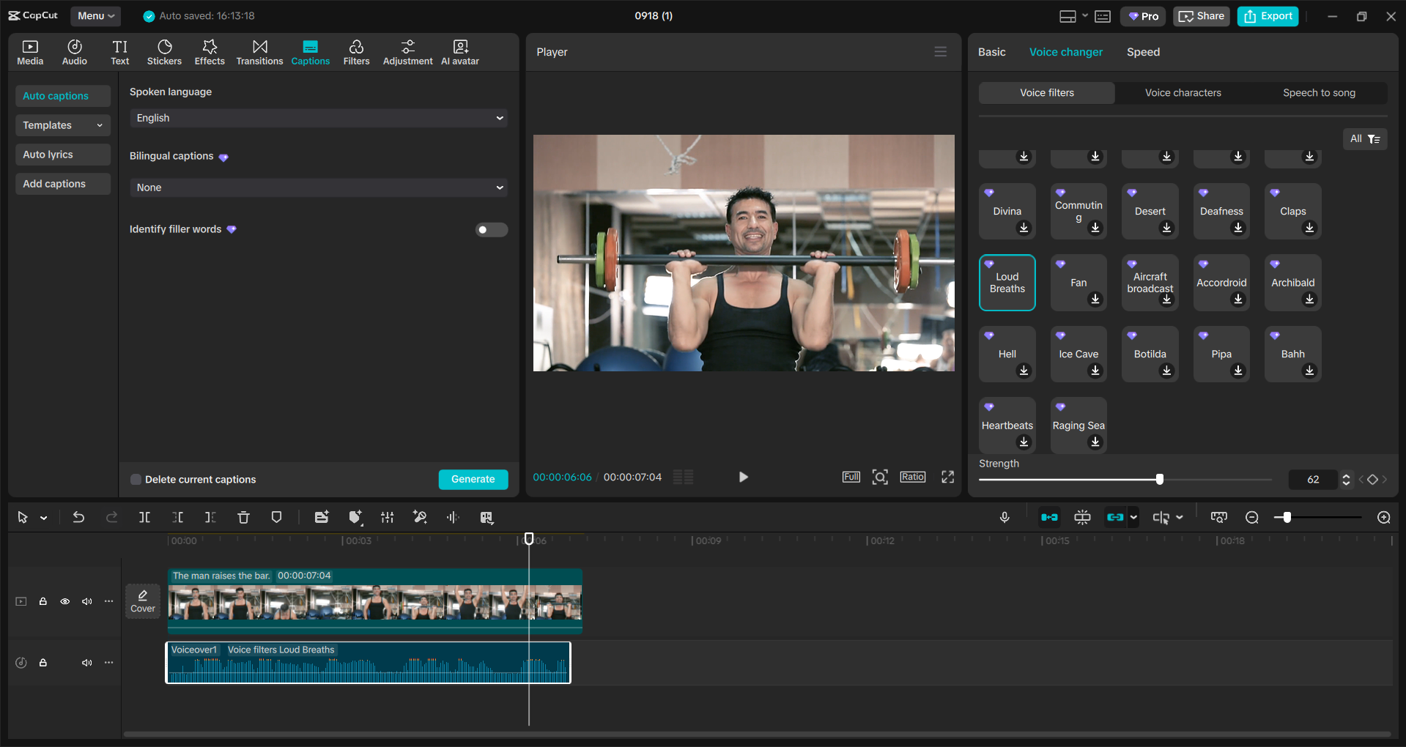Select the Loud Breaths voice filter
Screen dimensions: 1406x747
coord(1007,282)
